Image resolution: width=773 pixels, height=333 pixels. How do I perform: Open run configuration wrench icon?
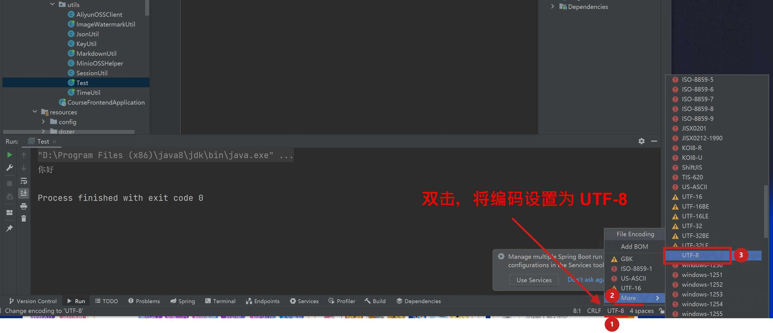click(x=9, y=168)
